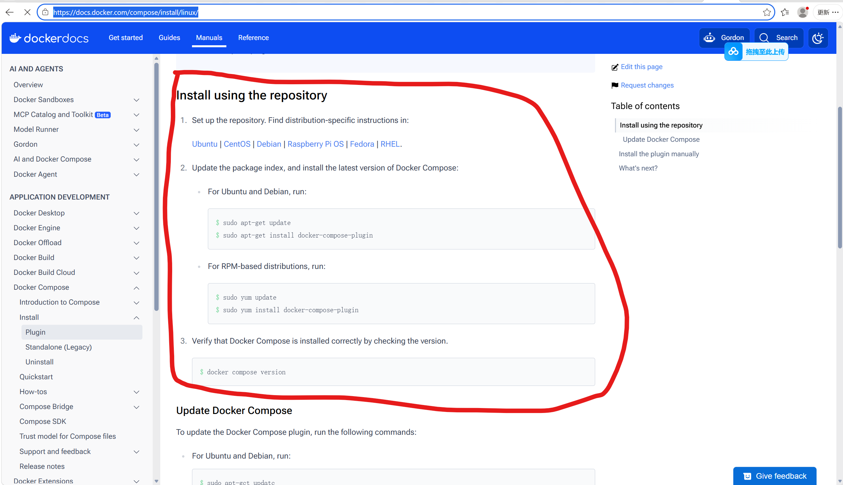Jump to Install the plugin manually
The height and width of the screenshot is (485, 843).
[x=659, y=154]
